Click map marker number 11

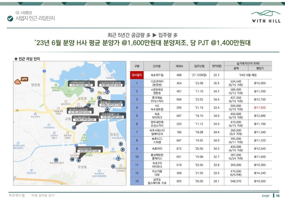coord(56,160)
